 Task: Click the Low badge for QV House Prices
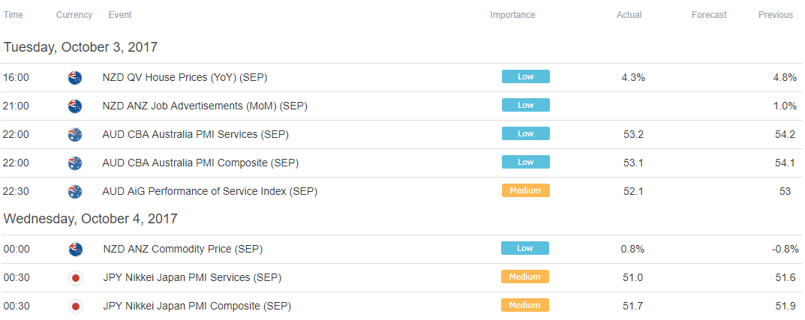526,76
